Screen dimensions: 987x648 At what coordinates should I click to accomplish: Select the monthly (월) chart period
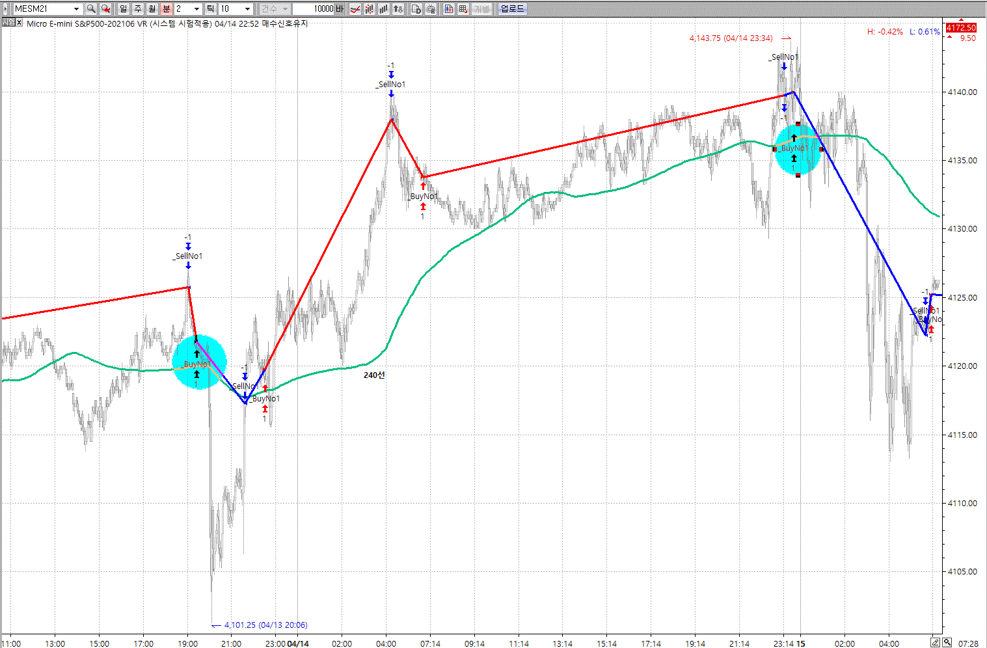(152, 9)
